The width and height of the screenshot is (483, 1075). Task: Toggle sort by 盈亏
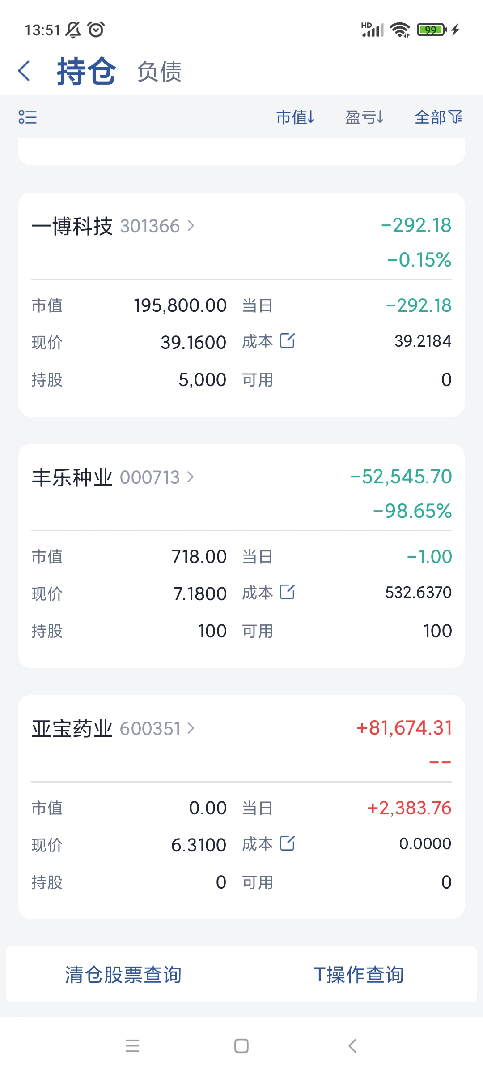[x=364, y=117]
